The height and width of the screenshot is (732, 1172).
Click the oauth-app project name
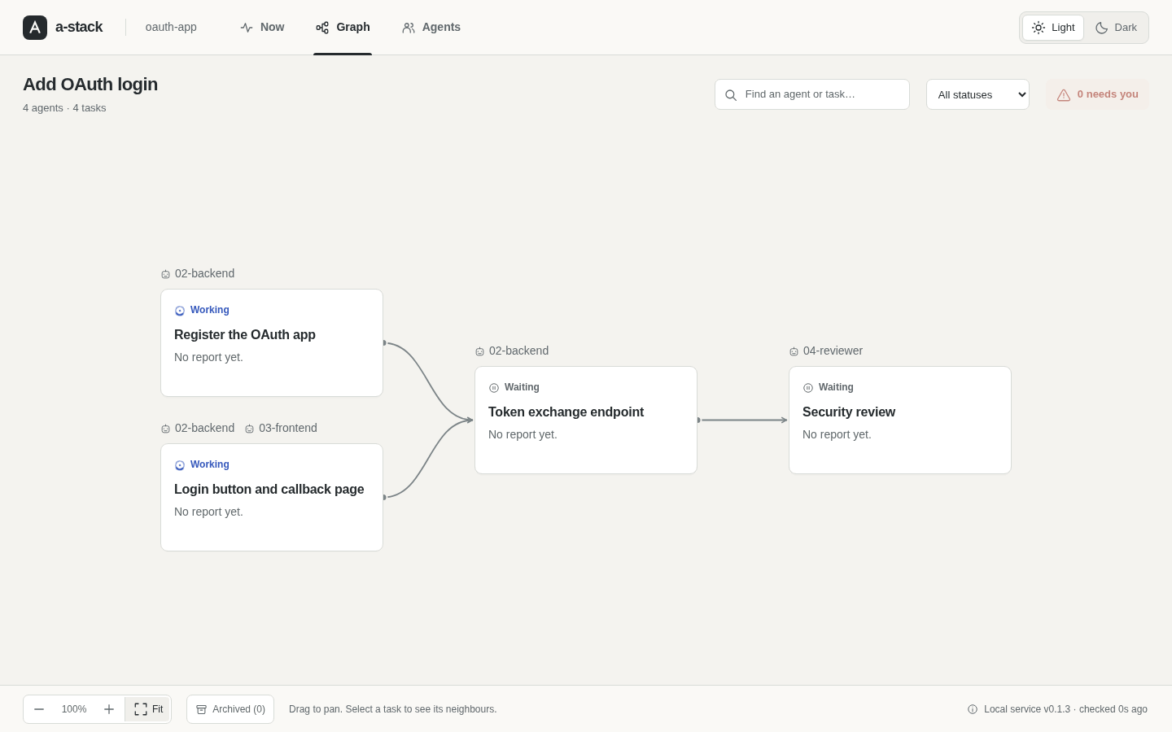(x=171, y=27)
